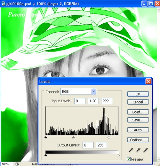The width and height of the screenshot is (160, 166).
Task: Click the 100% zoom field in status bar
Action: click(7, 164)
